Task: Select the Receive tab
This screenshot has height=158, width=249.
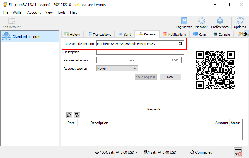Action: [x=147, y=34]
